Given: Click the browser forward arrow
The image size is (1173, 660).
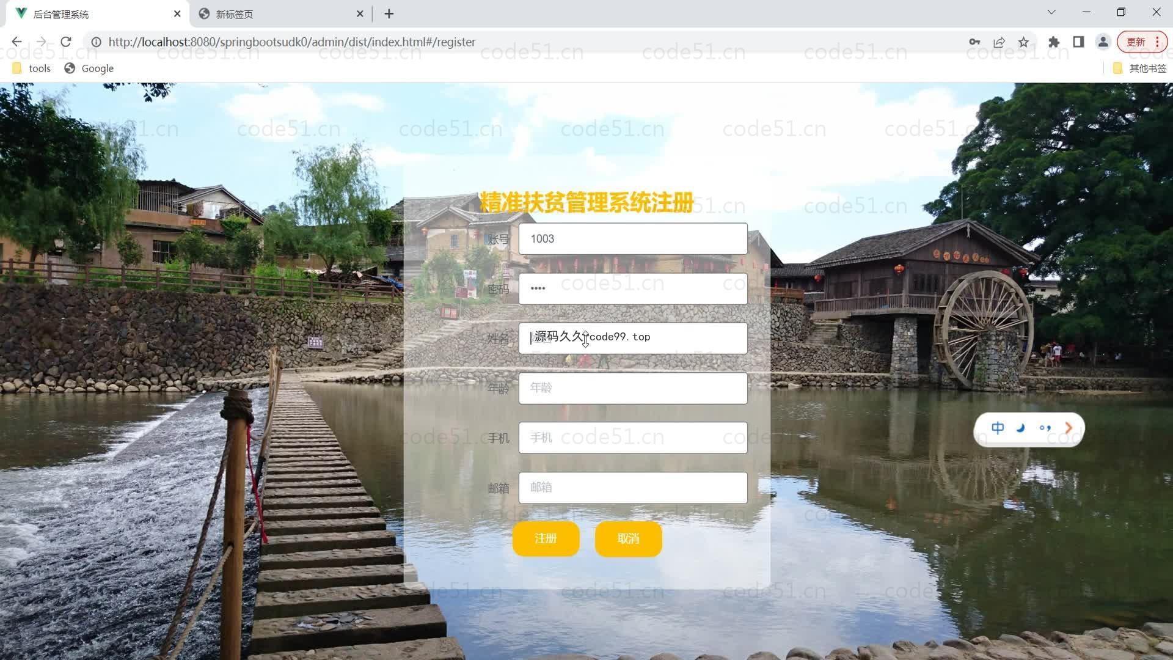Looking at the screenshot, I should coord(41,42).
